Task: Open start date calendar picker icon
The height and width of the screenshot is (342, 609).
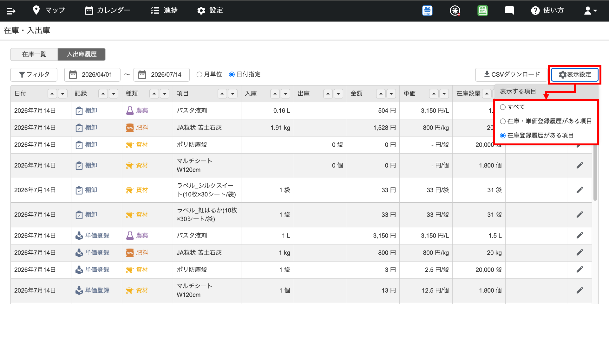Action: [73, 75]
